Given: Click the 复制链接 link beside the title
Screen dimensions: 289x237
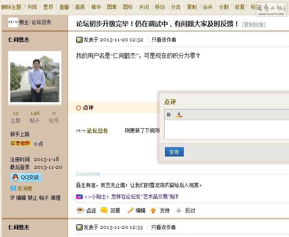Looking at the screenshot, I should pyautogui.click(x=254, y=25).
